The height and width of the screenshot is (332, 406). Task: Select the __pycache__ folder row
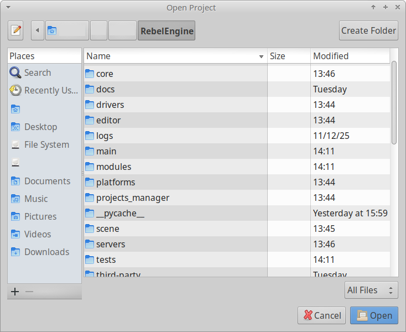(237, 213)
